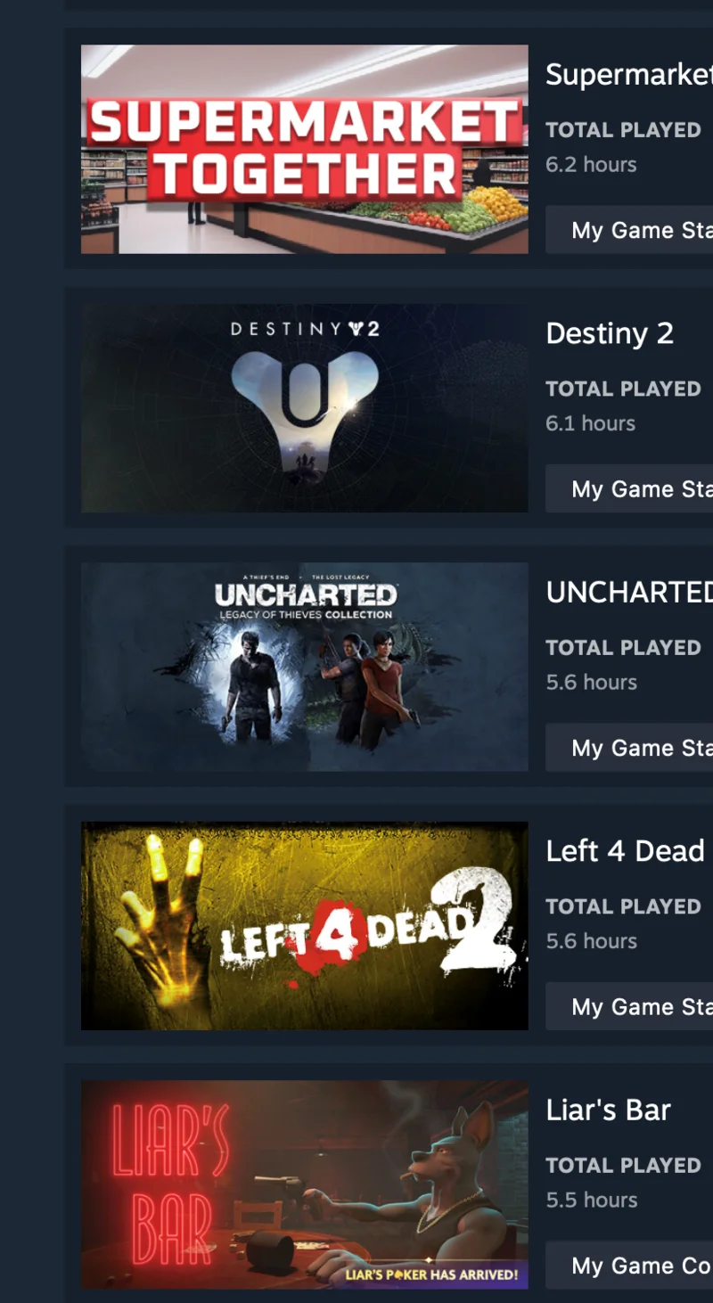This screenshot has width=713, height=1303.
Task: Click the 6.2 hours played text
Action: tap(591, 165)
